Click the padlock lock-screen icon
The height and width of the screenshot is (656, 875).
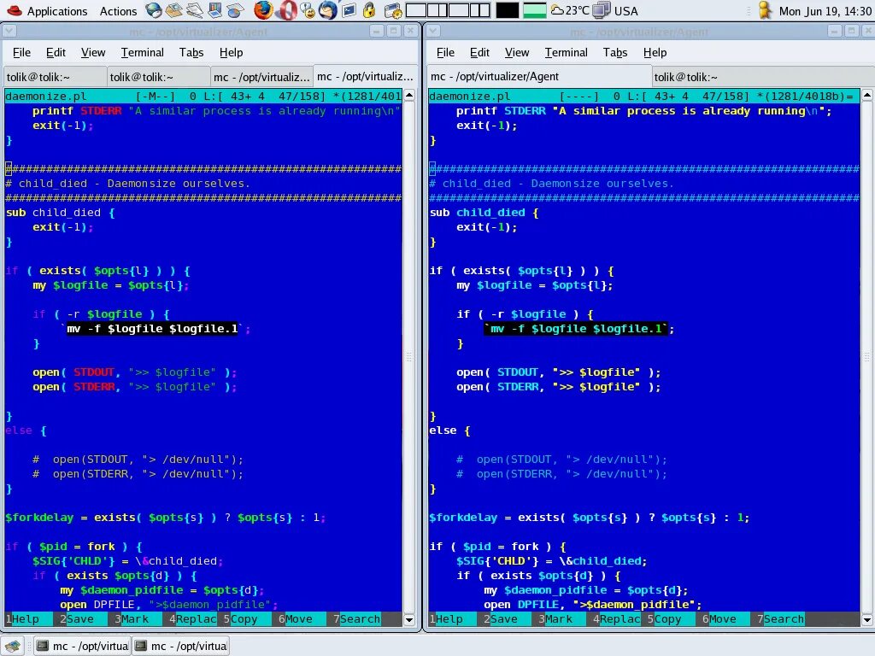pyautogui.click(x=369, y=10)
